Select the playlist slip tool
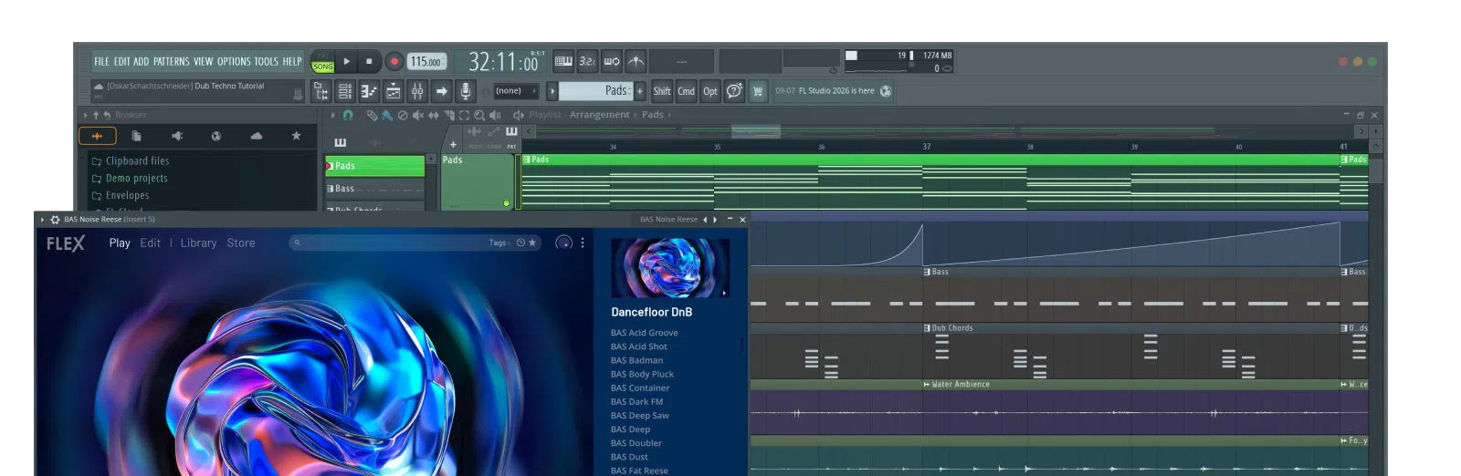The height and width of the screenshot is (476, 1461). (x=434, y=115)
